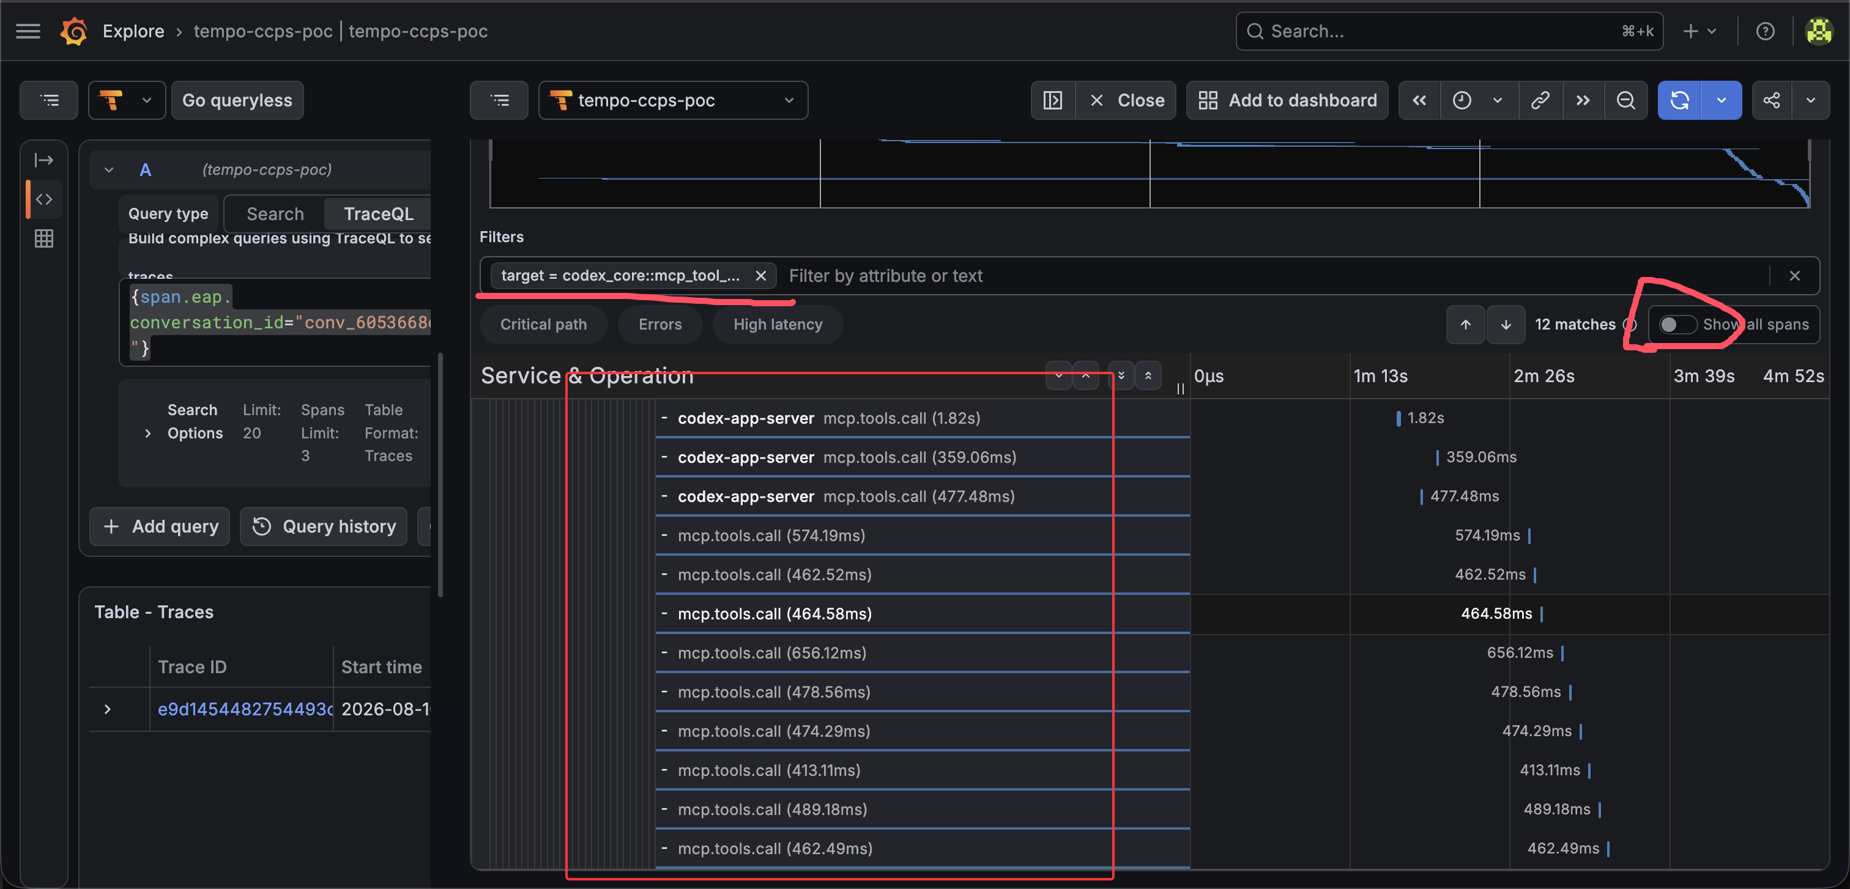Jump to next match arrow
Image resolution: width=1850 pixels, height=889 pixels.
tap(1506, 324)
